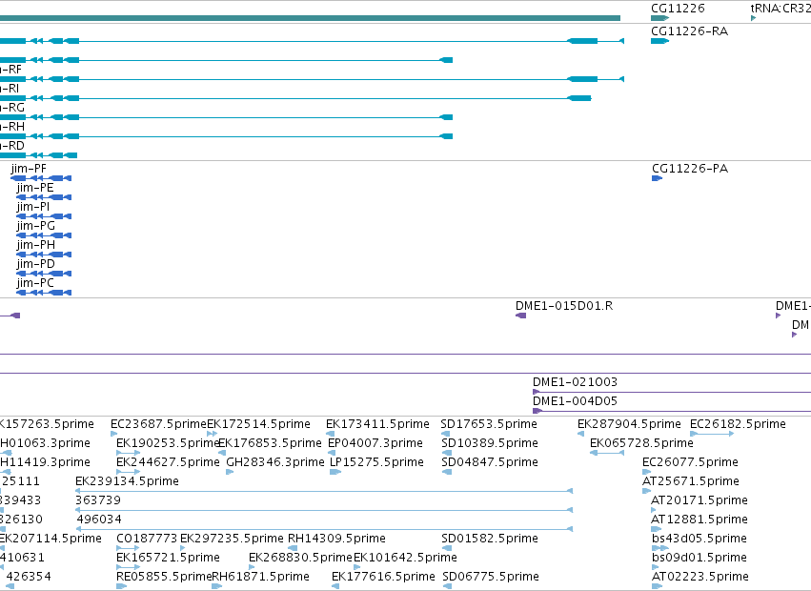Click EST label bs43d05.5prime
Screen dimensions: 811x591
(x=699, y=539)
